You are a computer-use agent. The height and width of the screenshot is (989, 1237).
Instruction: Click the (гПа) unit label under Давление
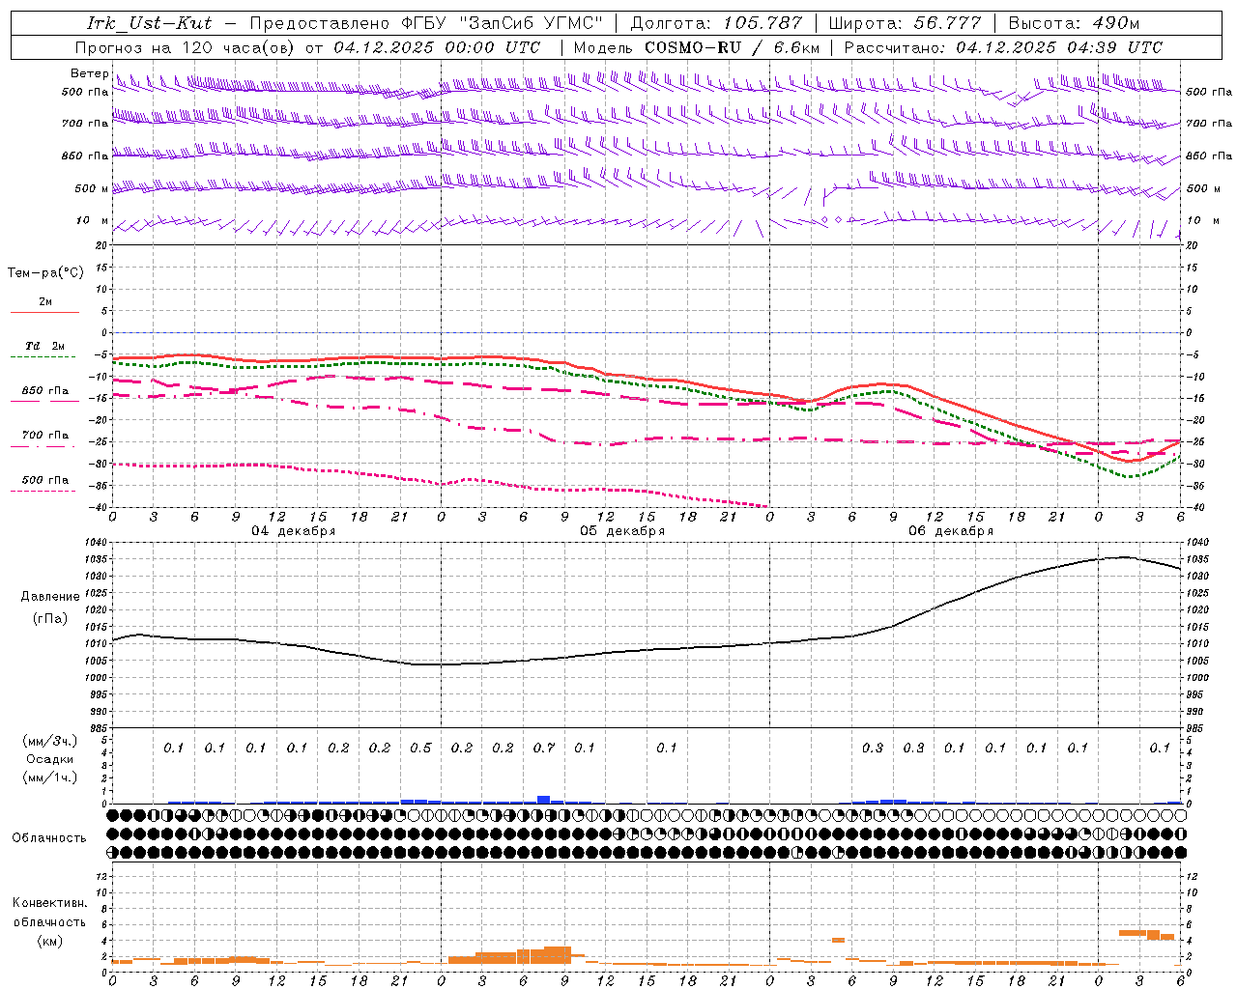point(50,618)
